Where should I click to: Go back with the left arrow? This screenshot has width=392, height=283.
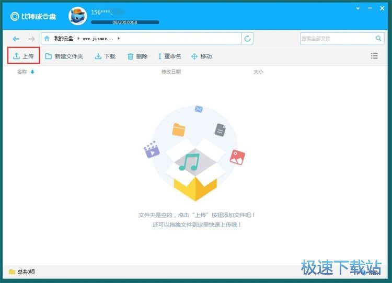[x=16, y=39]
